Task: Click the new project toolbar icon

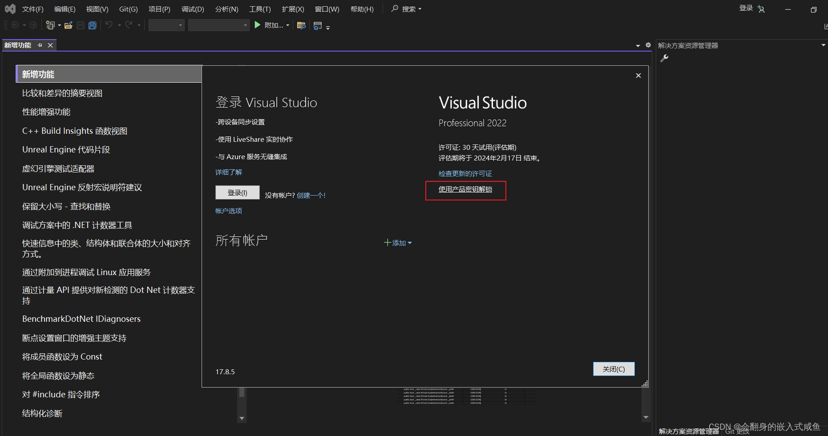Action: [x=50, y=25]
